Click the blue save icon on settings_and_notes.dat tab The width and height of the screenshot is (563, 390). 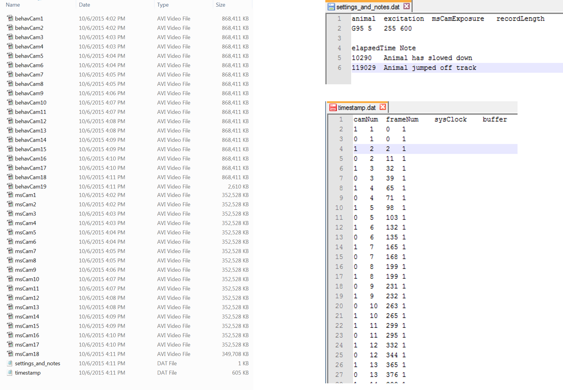[331, 7]
